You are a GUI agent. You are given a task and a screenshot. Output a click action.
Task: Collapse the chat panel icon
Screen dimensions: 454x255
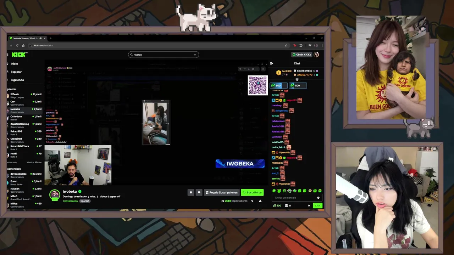272,63
